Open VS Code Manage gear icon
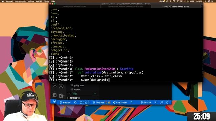This screenshot has width=216, height=121. [61, 96]
